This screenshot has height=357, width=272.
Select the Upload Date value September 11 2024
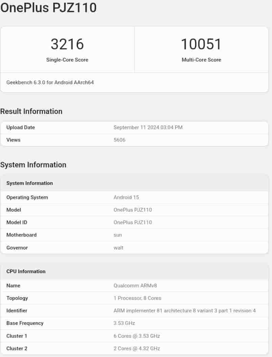pos(148,127)
